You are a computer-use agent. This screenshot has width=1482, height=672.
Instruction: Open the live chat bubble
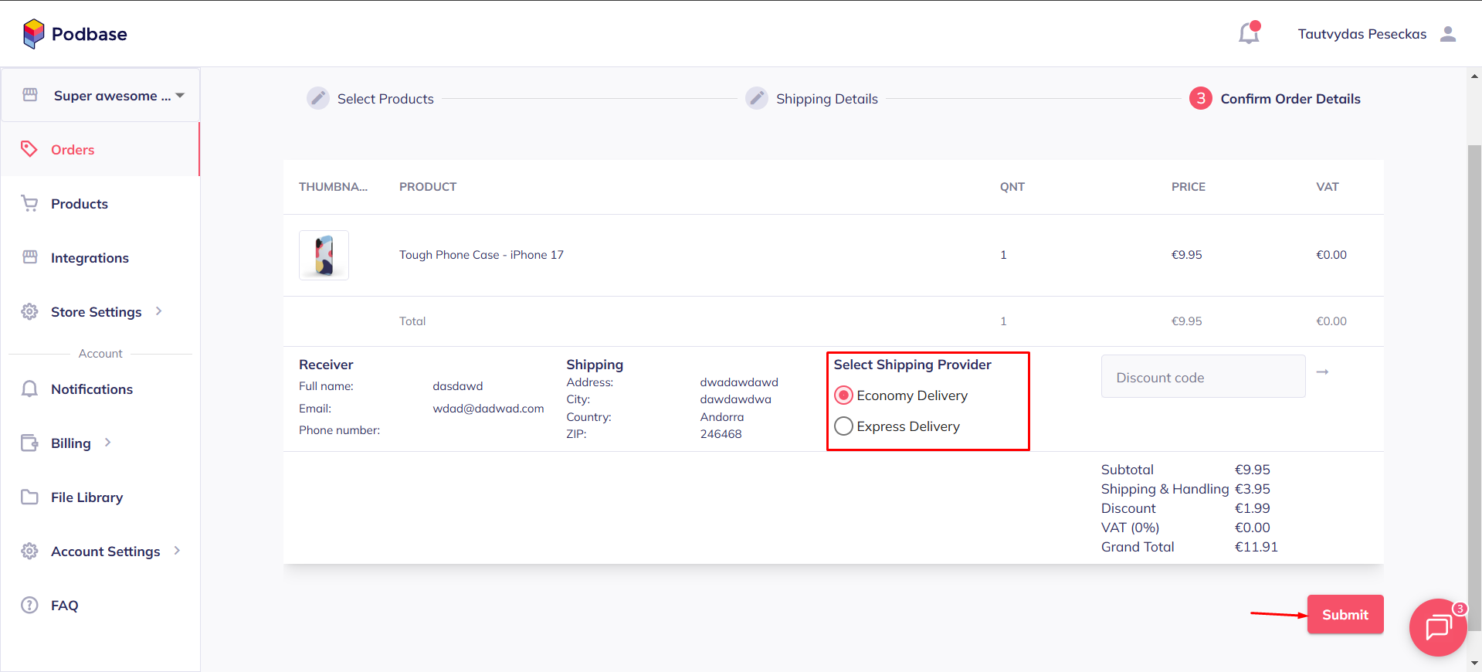[x=1436, y=627]
